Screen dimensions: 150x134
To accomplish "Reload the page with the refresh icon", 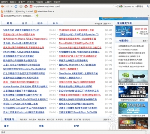I will tap(16, 7).
